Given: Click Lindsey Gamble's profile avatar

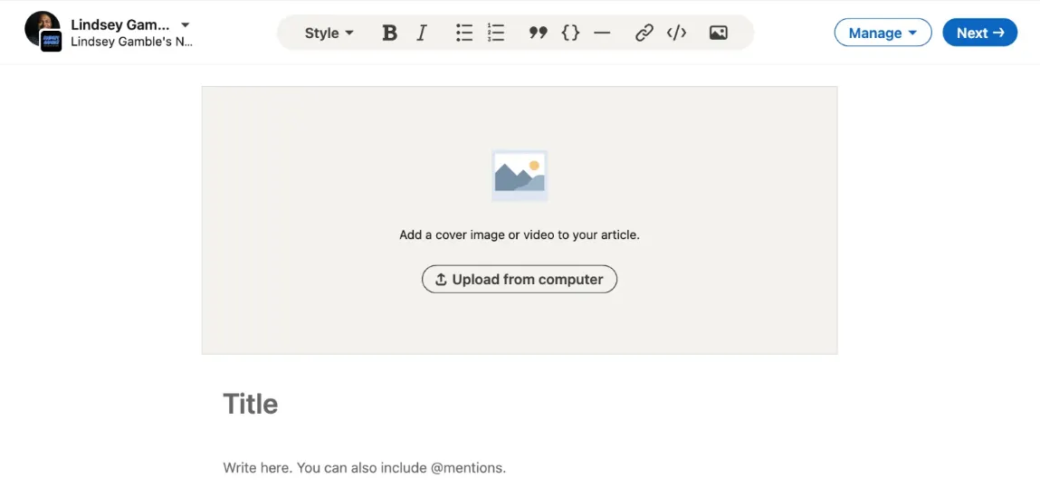Looking at the screenshot, I should [42, 30].
